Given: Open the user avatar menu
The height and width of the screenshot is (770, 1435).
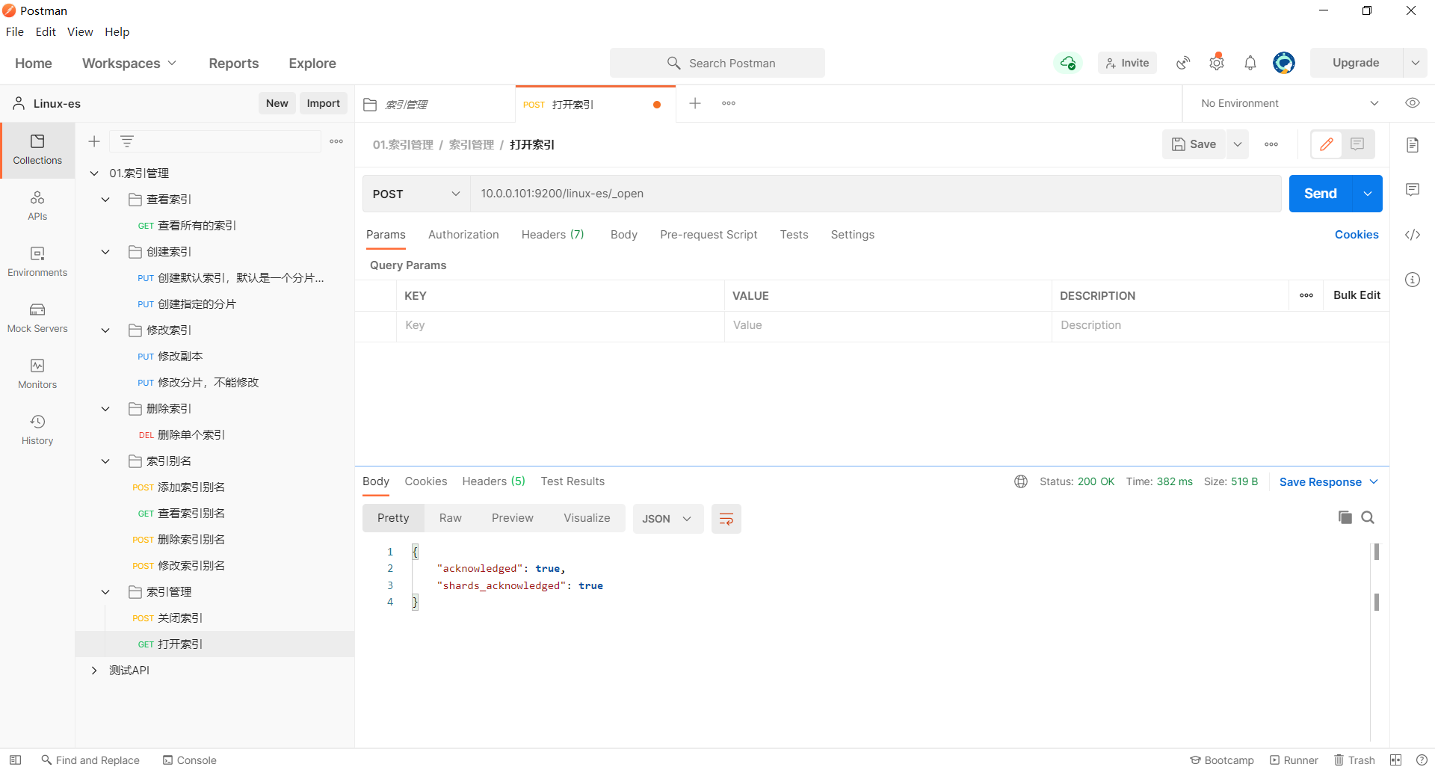Looking at the screenshot, I should [x=1284, y=63].
